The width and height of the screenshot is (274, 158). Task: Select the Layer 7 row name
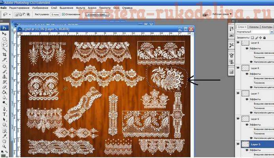point(255,94)
